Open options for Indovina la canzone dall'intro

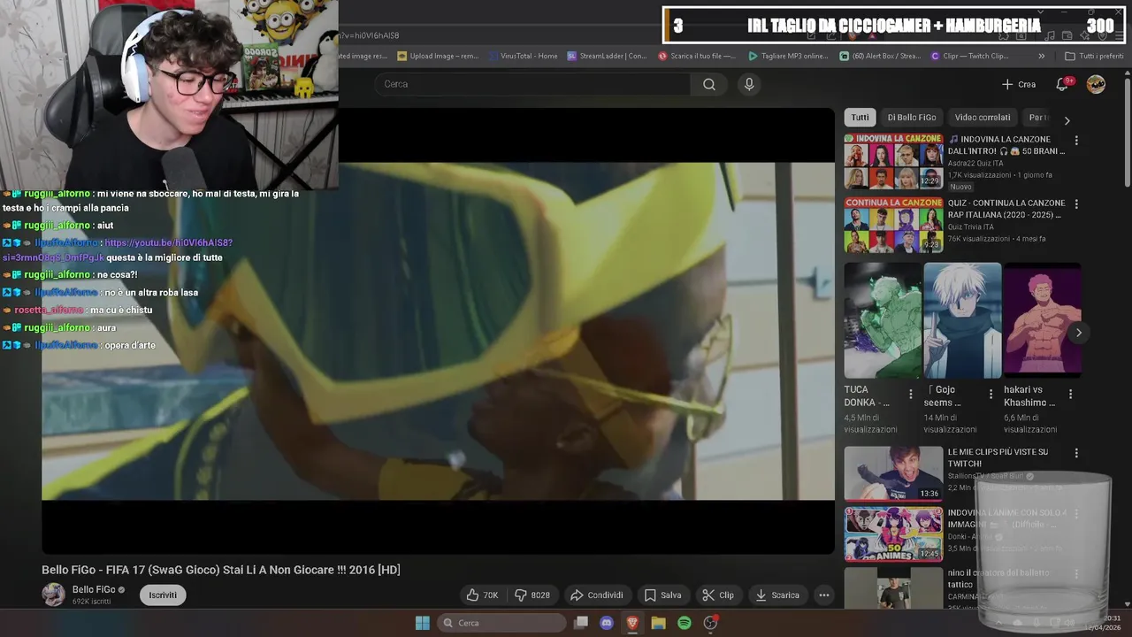[x=1076, y=141]
